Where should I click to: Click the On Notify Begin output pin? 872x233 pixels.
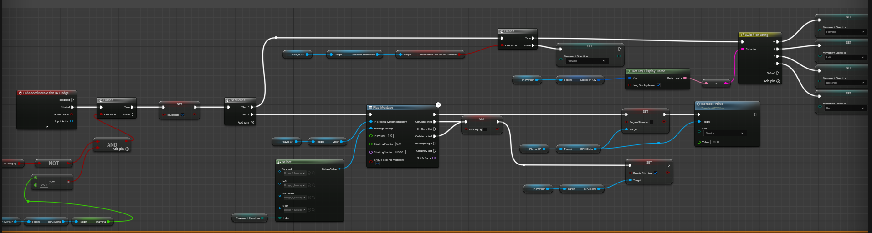435,144
